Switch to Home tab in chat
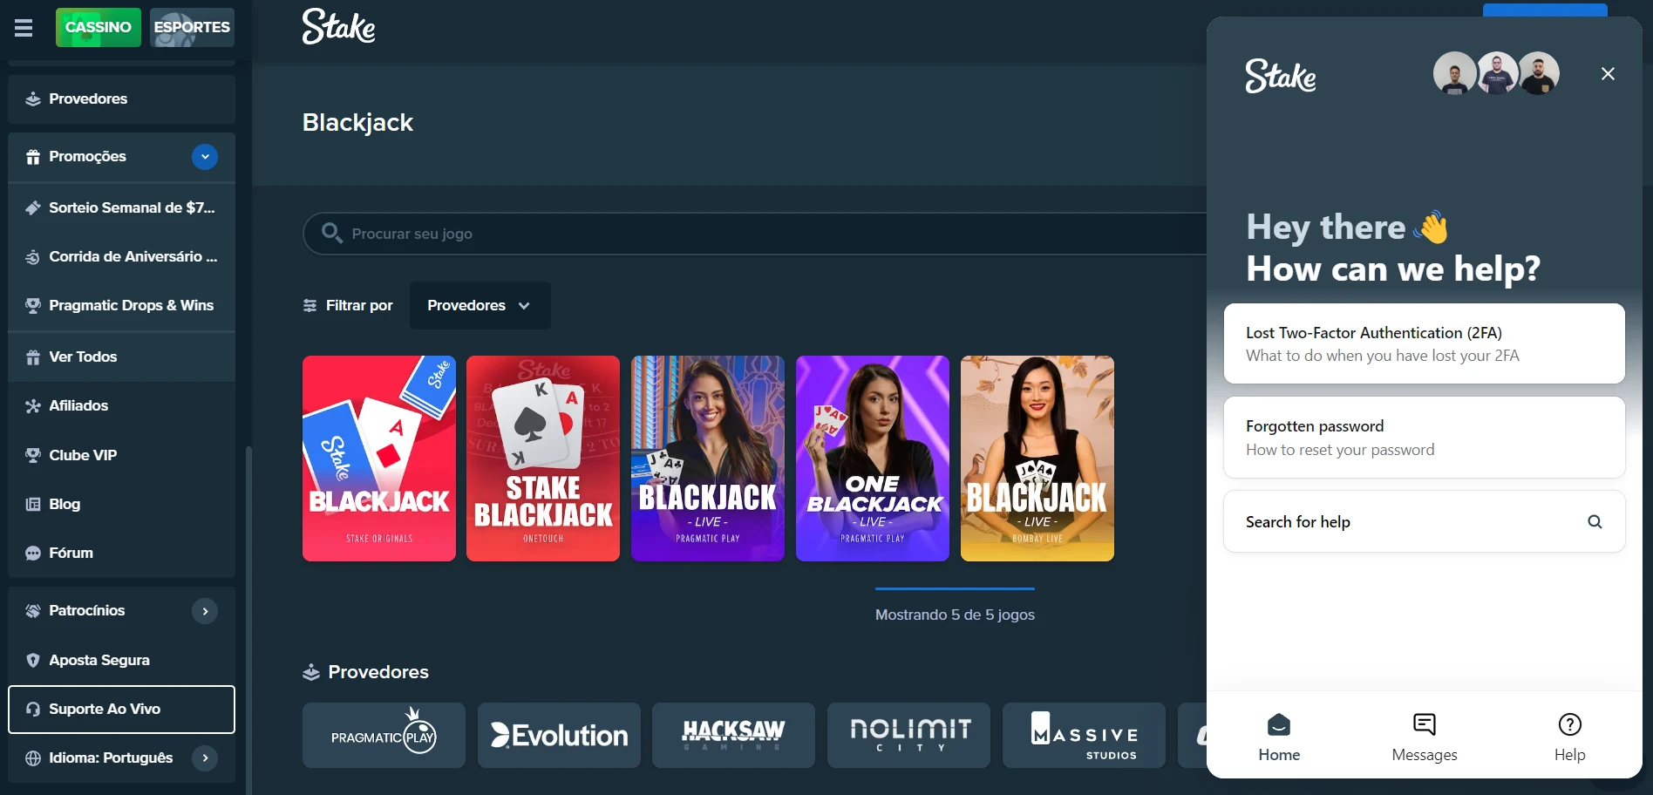This screenshot has width=1653, height=795. pyautogui.click(x=1279, y=737)
